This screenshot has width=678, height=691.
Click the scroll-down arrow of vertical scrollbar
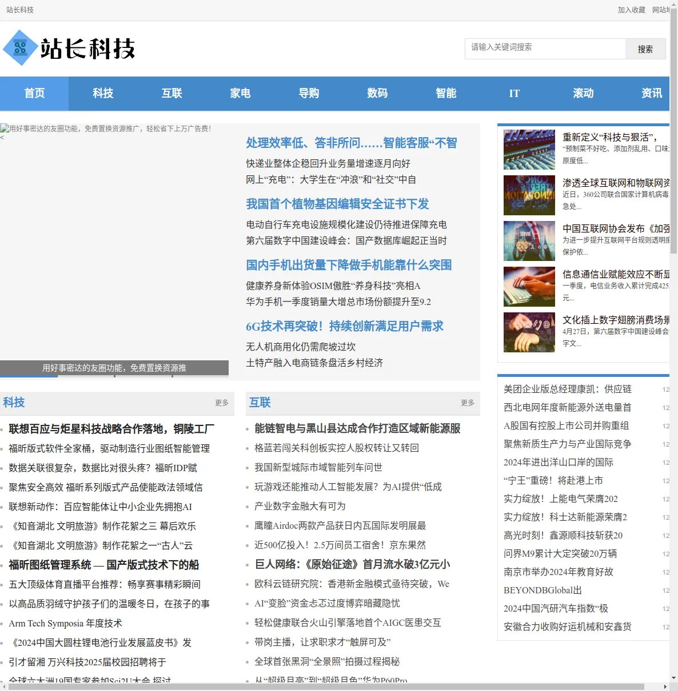(673, 678)
